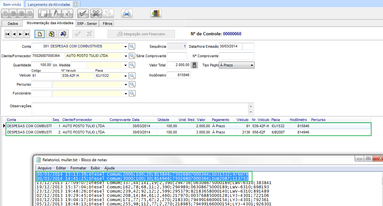This screenshot has width=383, height=206.
Task: Click the printer icon in the top toolbar
Action: tap(127, 14)
